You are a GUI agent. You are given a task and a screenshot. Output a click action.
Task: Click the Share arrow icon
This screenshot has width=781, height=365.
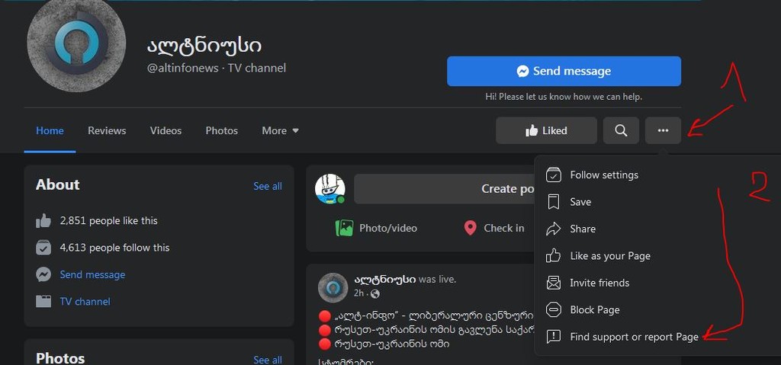554,229
